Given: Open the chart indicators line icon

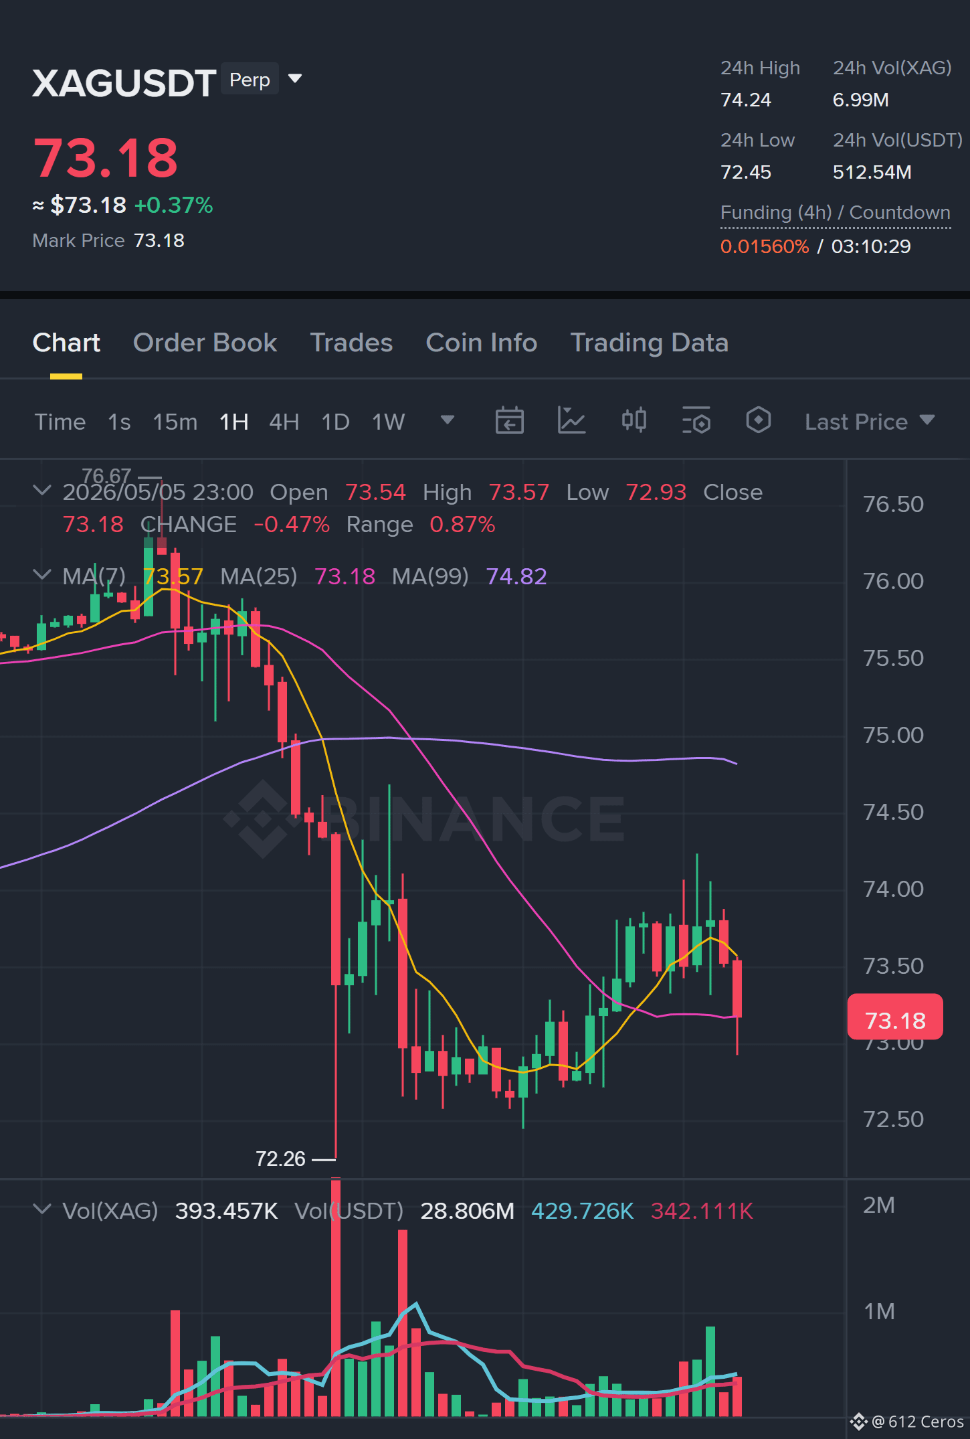Looking at the screenshot, I should pyautogui.click(x=571, y=421).
